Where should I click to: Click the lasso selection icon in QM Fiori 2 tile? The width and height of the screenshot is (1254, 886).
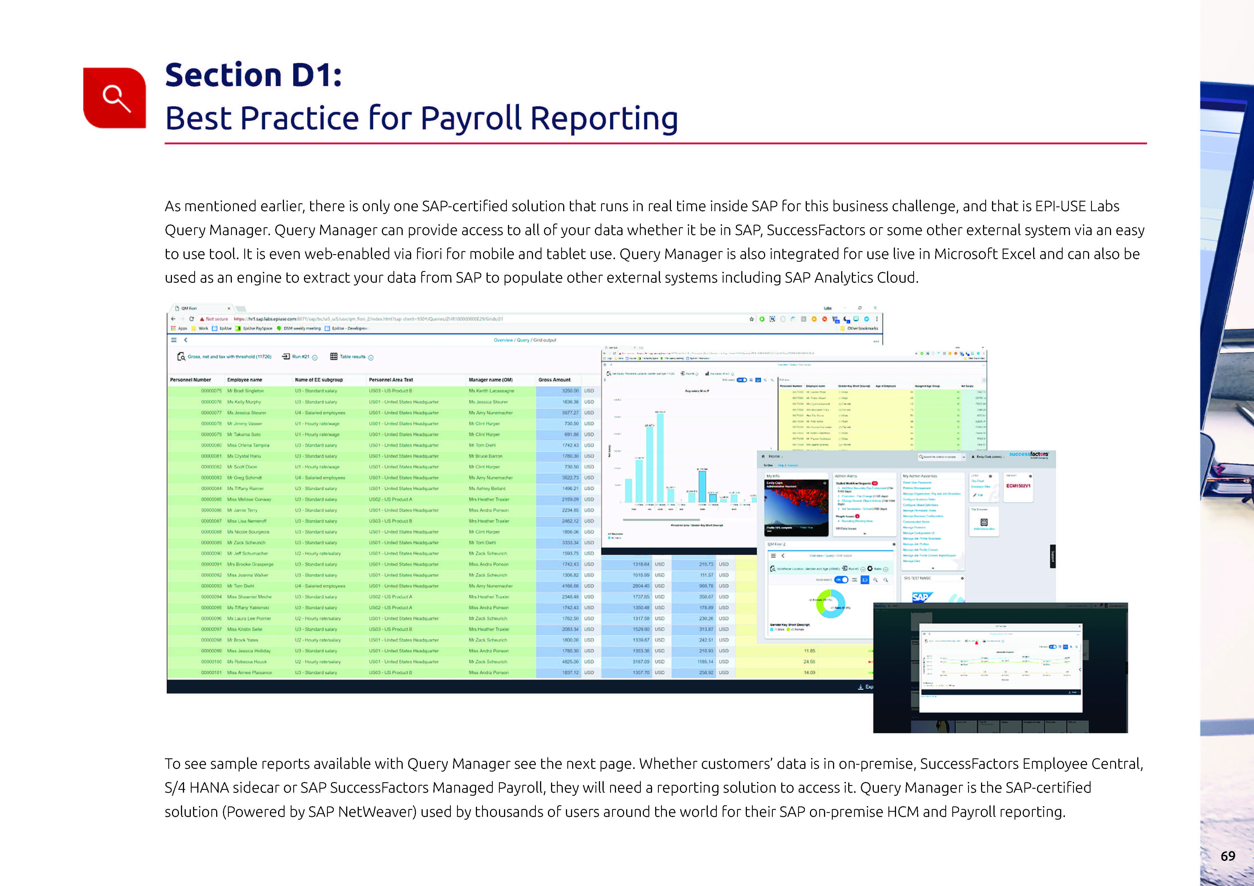click(x=865, y=580)
